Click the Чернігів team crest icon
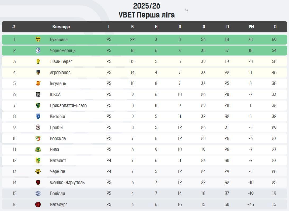This screenshot has height=211, width=289. pos(38,171)
